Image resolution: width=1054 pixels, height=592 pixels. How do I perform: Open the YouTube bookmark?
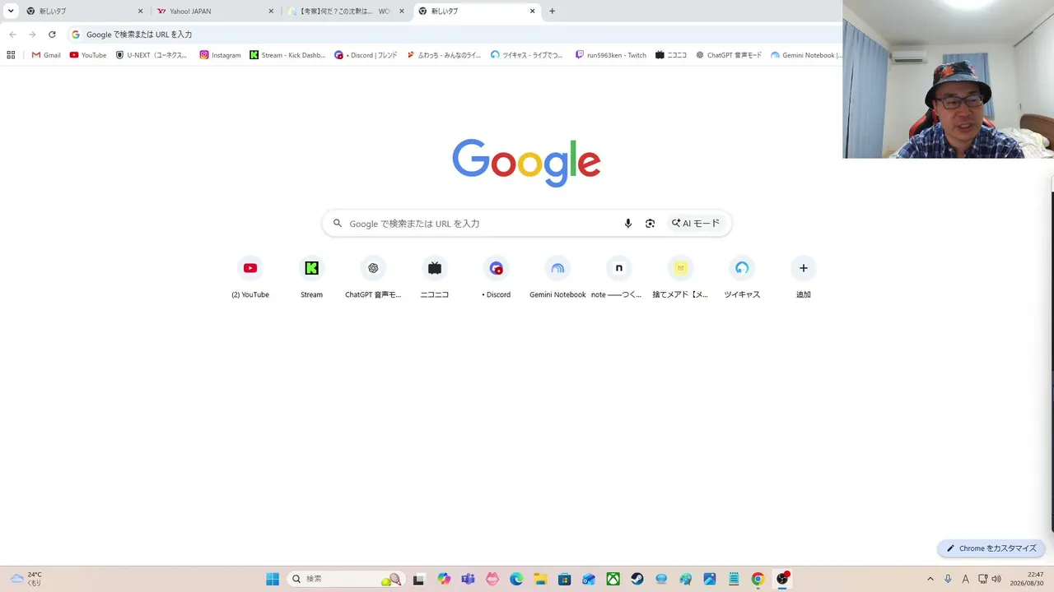[88, 55]
